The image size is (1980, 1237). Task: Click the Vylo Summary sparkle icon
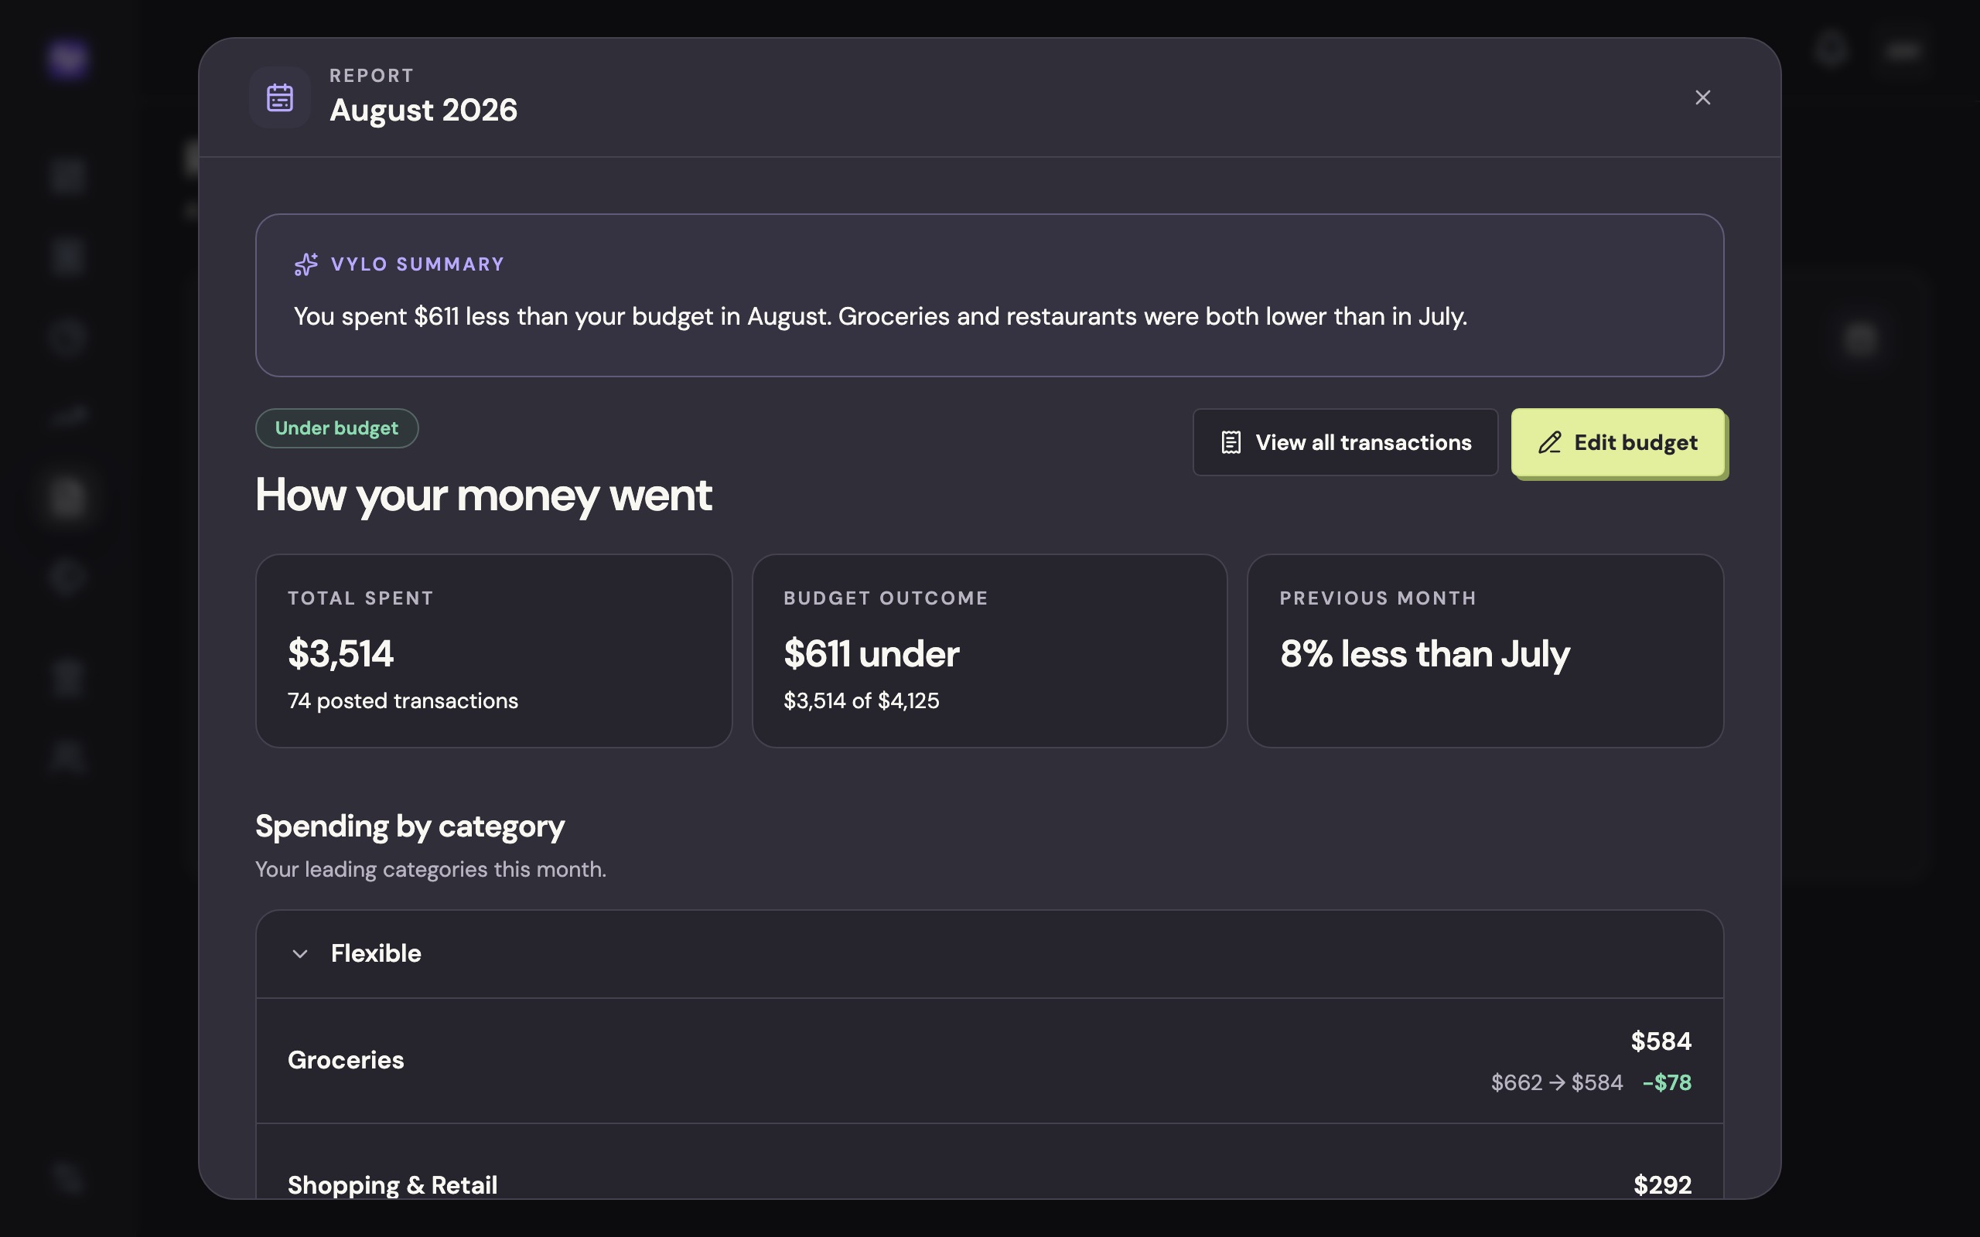[x=306, y=264]
